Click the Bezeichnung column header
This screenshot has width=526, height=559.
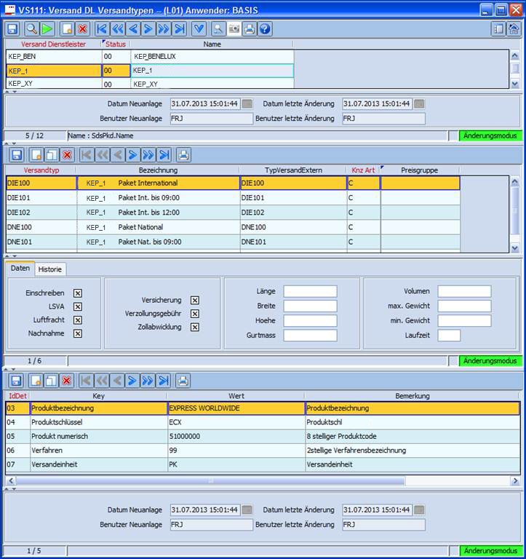coord(158,170)
